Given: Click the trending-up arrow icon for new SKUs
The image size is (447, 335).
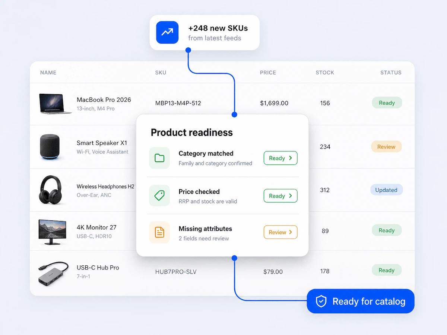Looking at the screenshot, I should tap(167, 32).
